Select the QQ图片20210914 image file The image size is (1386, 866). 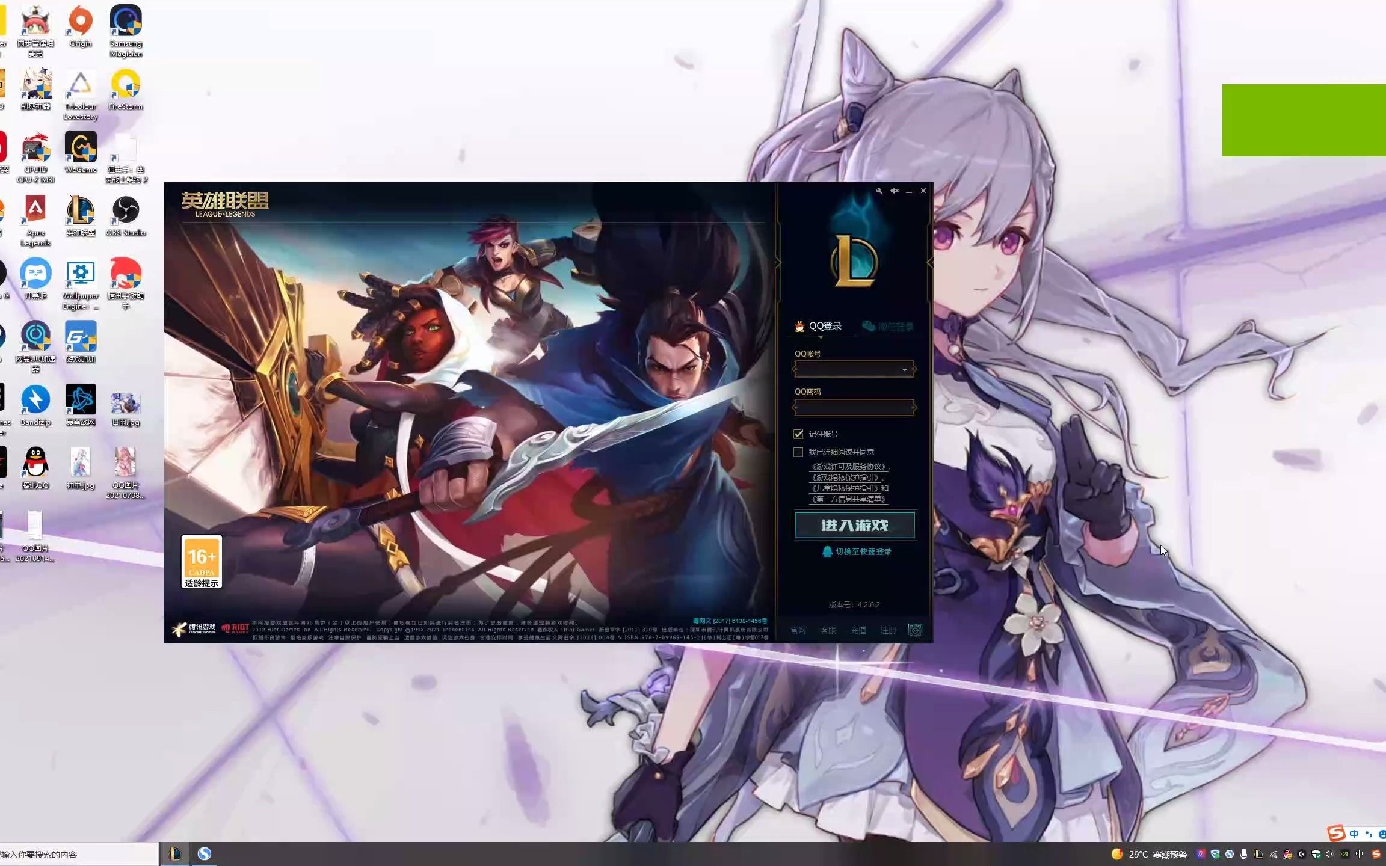tap(35, 537)
